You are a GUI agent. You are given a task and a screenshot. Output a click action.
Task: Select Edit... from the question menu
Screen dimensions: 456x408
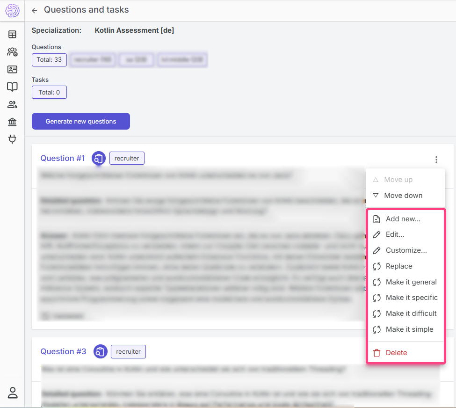click(x=395, y=234)
